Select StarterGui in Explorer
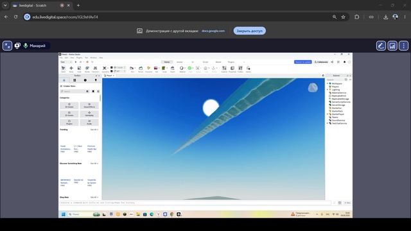Screen dimensions: 411x231 coord(337,108)
